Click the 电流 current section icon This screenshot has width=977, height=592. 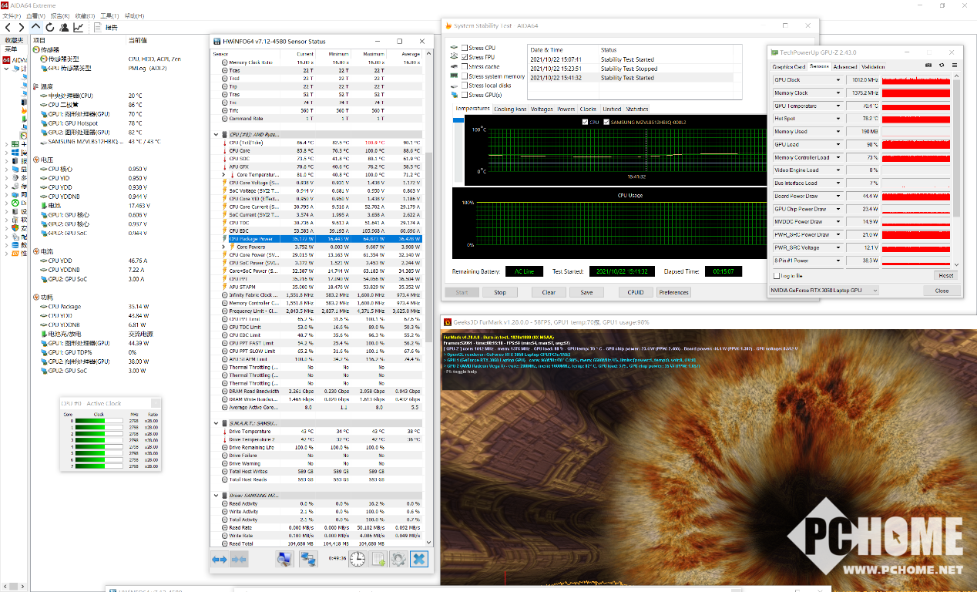[x=35, y=251]
